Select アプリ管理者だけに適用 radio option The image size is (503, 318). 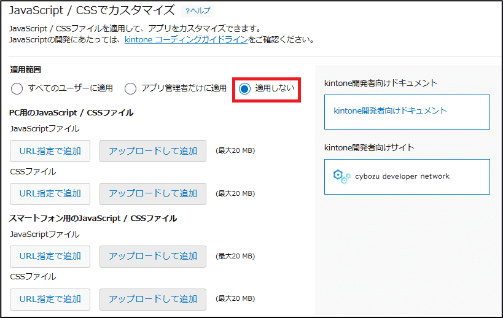[130, 88]
